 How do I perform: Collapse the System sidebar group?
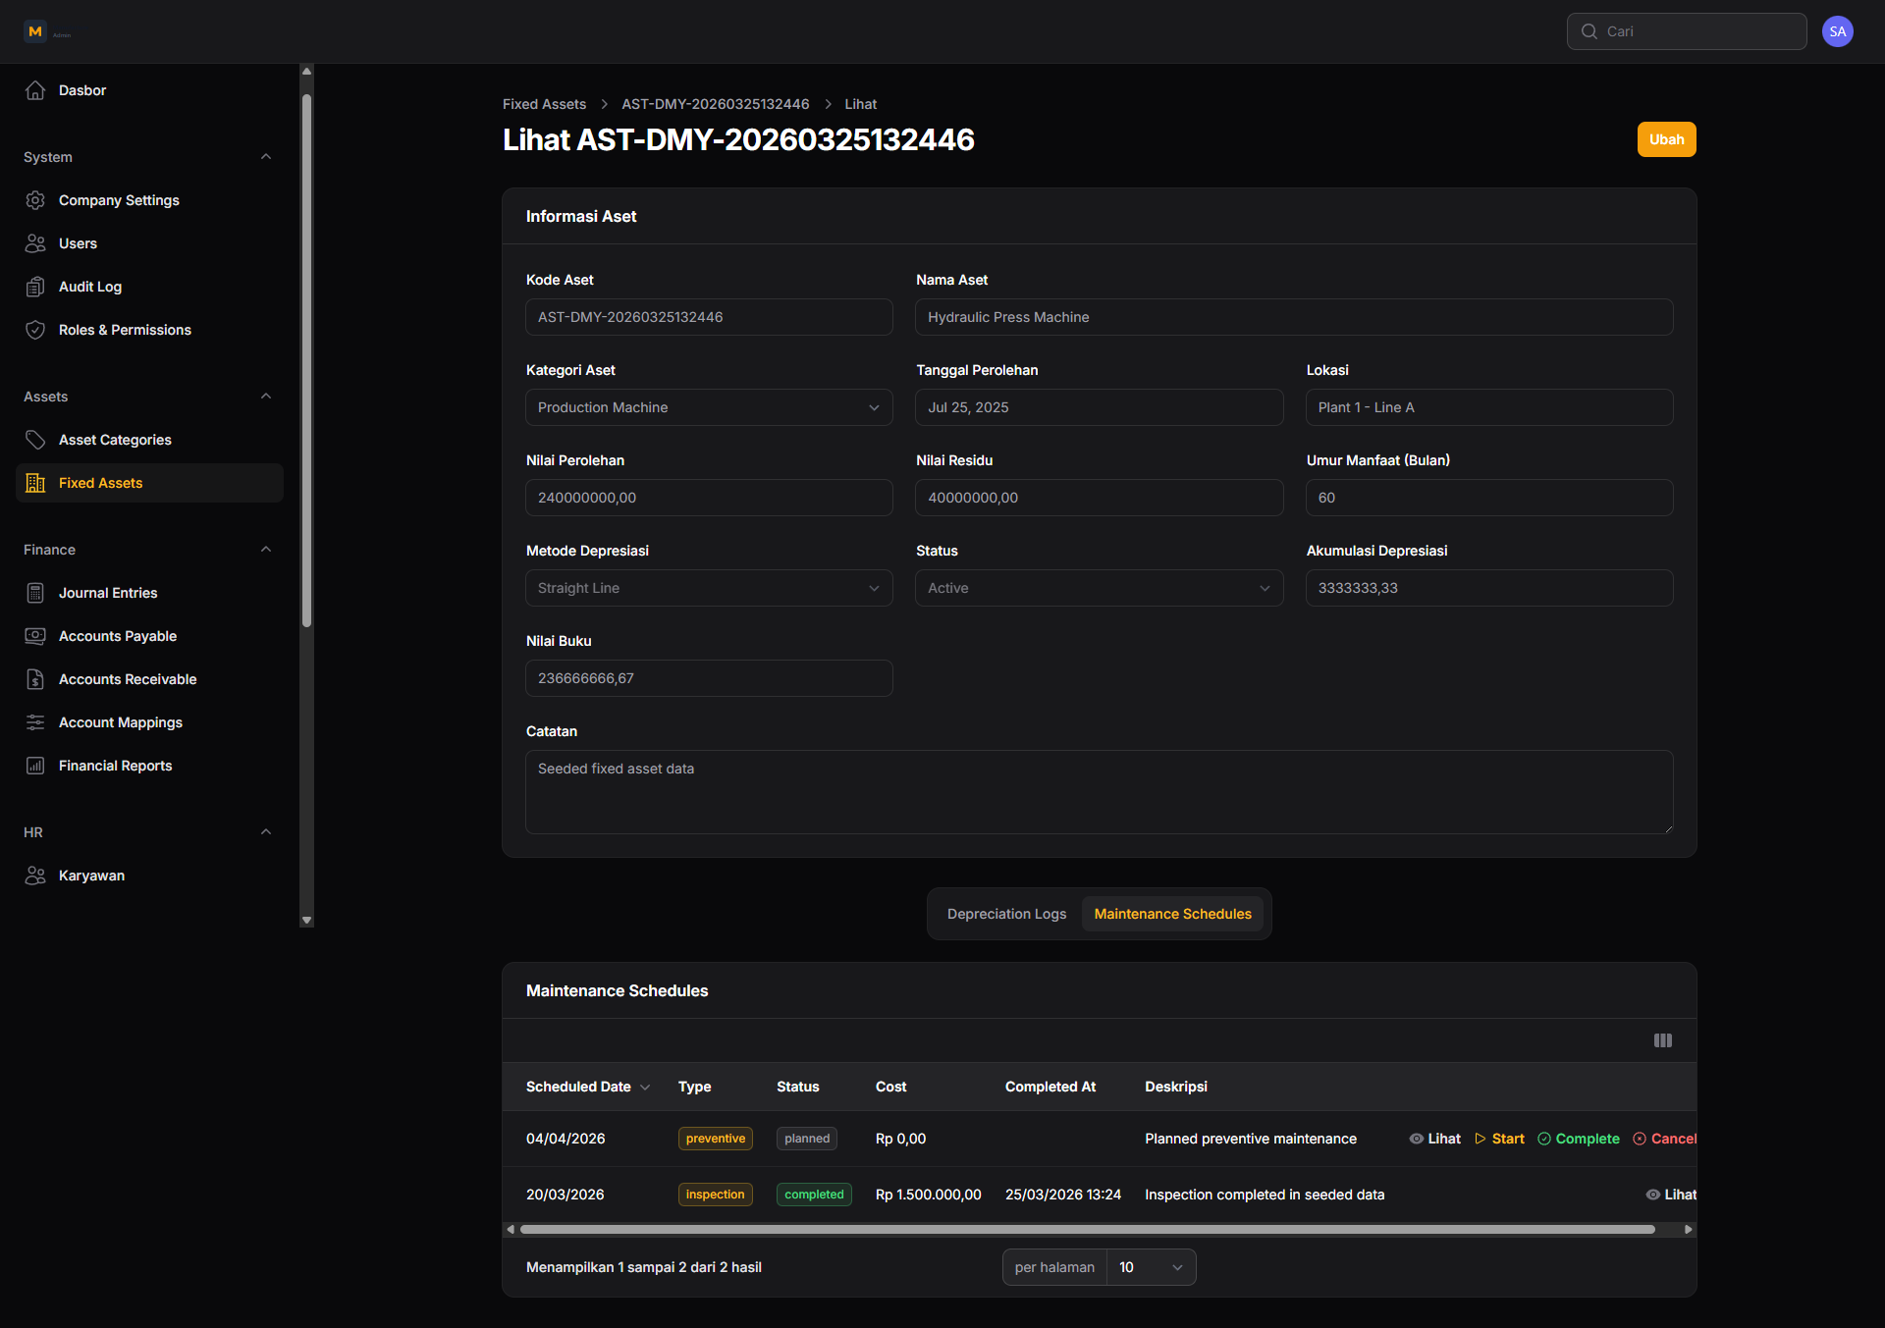(x=266, y=157)
